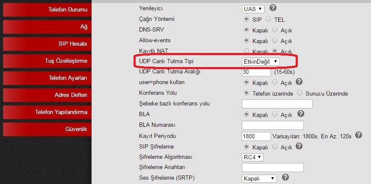Click help icon beside user=phone kullan
Image resolution: width=371 pixels, height=184 pixels.
300,82
